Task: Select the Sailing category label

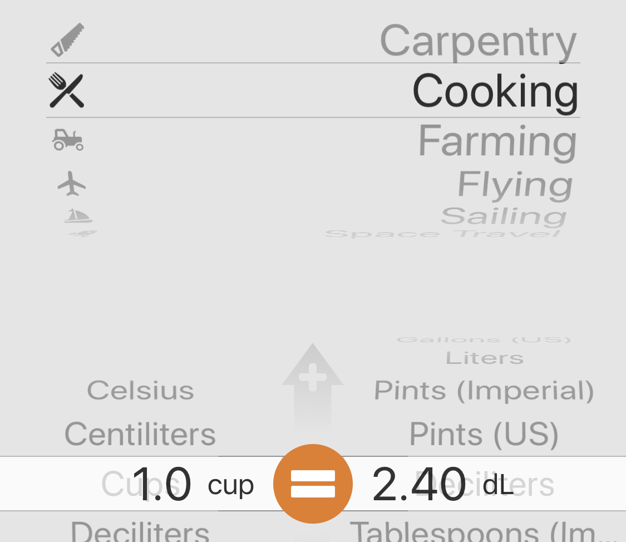Action: [504, 216]
